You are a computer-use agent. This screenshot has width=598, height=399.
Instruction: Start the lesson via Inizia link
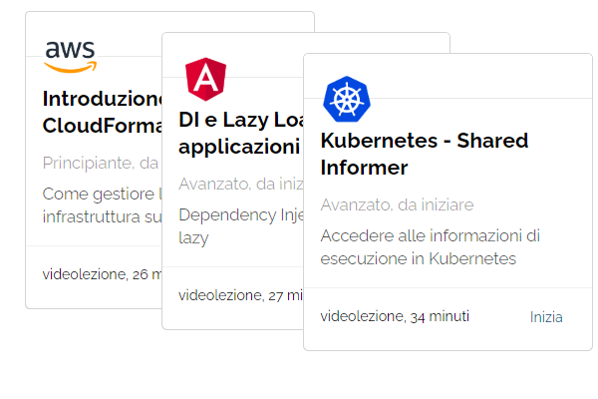(546, 317)
